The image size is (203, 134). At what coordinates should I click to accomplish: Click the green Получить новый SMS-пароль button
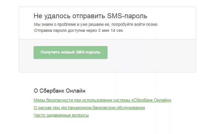[71, 52]
